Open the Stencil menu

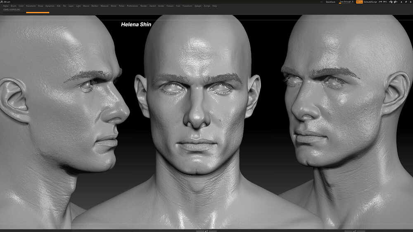152,6
